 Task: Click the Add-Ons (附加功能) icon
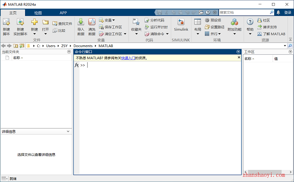[234, 22]
